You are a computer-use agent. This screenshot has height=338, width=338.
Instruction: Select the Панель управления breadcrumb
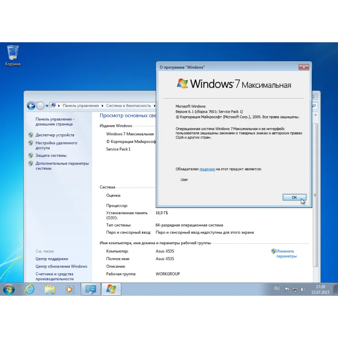tap(81, 106)
